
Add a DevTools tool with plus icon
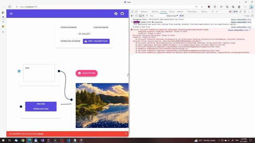tap(217, 12)
